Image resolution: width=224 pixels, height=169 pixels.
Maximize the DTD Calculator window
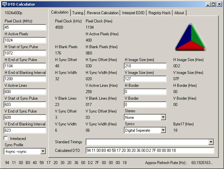tap(213, 4)
